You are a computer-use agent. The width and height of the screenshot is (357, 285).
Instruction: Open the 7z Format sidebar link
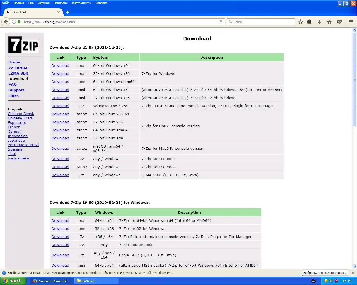pyautogui.click(x=19, y=68)
